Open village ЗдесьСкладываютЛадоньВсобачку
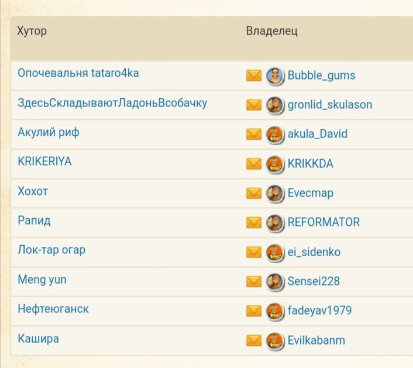Screen dimensions: 413x368 (112, 103)
